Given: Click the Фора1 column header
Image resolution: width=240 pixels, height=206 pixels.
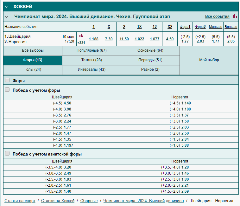Looking at the screenshot, I should coord(185,27).
